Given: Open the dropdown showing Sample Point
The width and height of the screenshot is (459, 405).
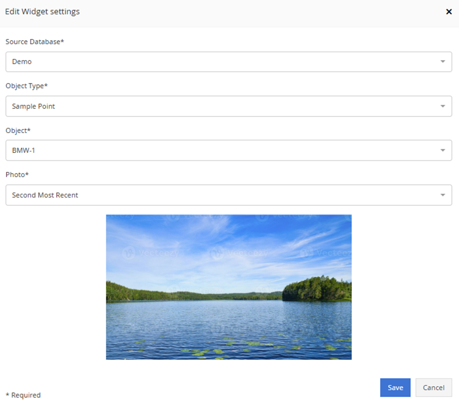Looking at the screenshot, I should coord(222,107).
